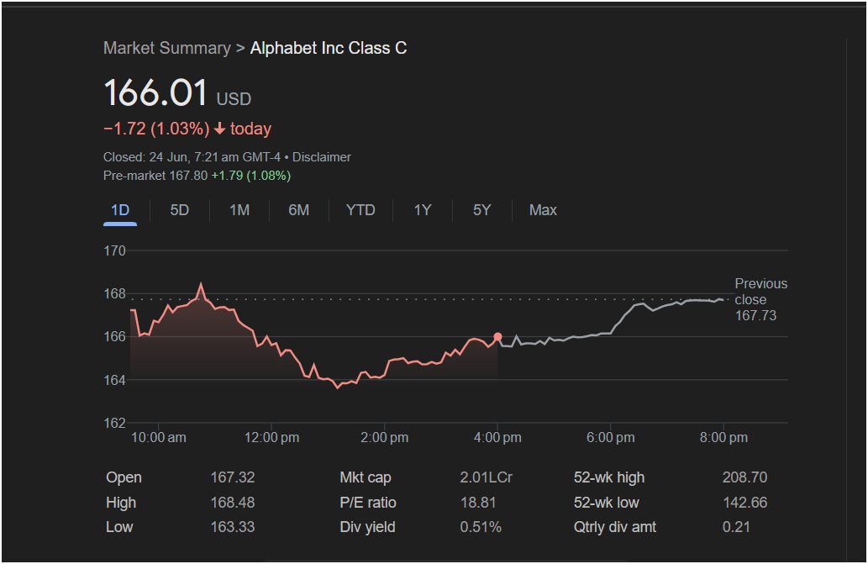Click the Pre-market 167.80 price text

coord(155,176)
